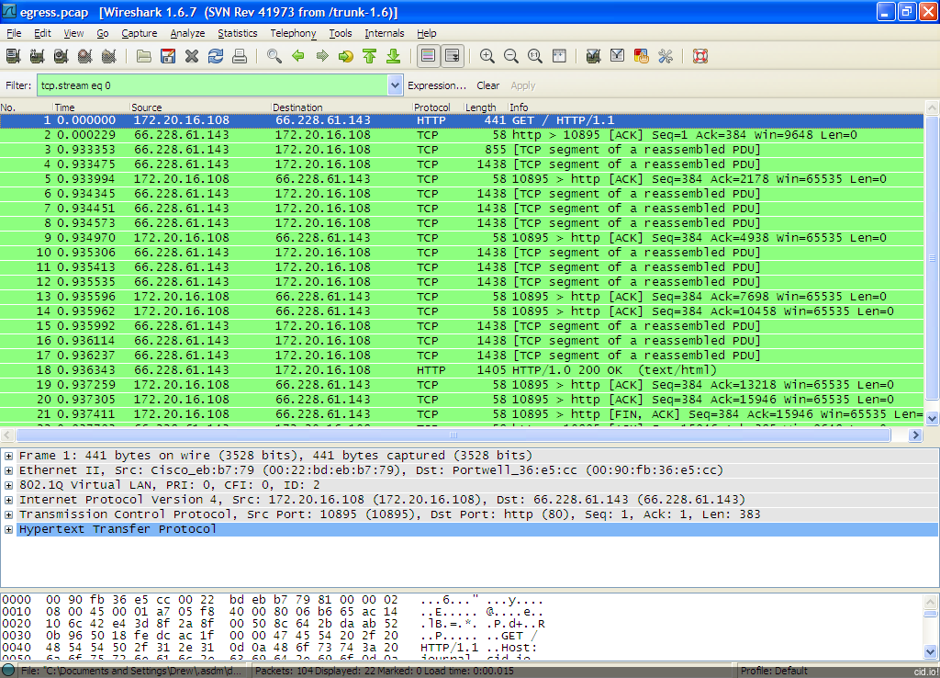Screen dimensions: 940x678
Task: Edit display filters toolbar icon
Action: pyautogui.click(x=618, y=56)
